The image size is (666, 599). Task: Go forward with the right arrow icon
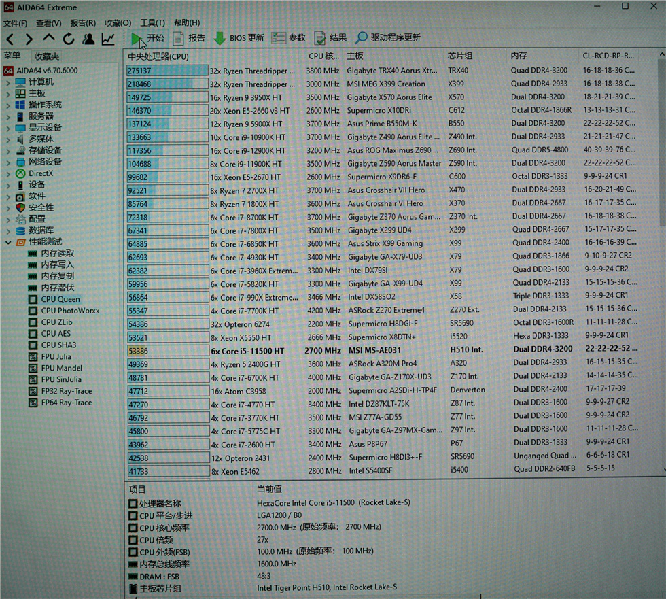[x=29, y=39]
